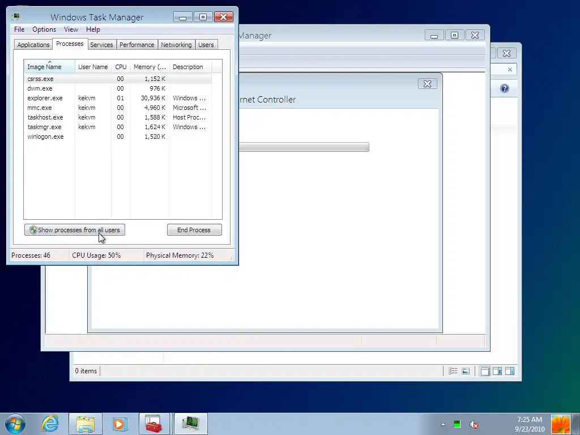Click the CPU Usage: 50% status entry
The image size is (580, 435).
[96, 255]
